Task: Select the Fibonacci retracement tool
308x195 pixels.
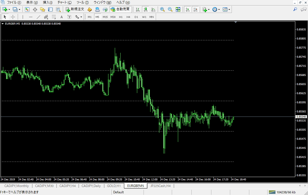Action: [54, 17]
